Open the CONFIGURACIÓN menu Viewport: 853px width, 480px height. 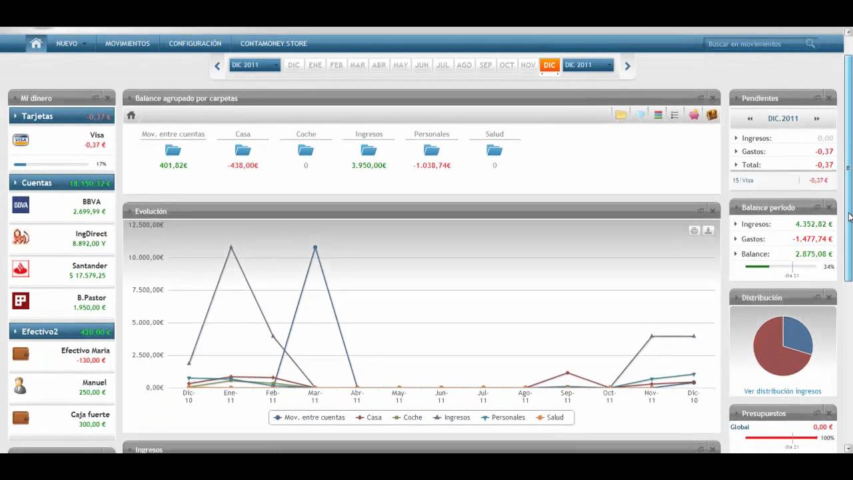pyautogui.click(x=195, y=43)
